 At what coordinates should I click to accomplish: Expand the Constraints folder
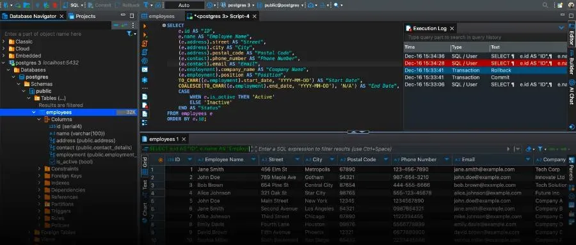coord(39,169)
